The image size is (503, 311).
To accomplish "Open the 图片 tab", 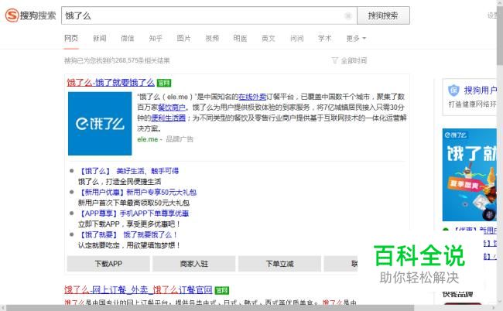I will tap(184, 39).
